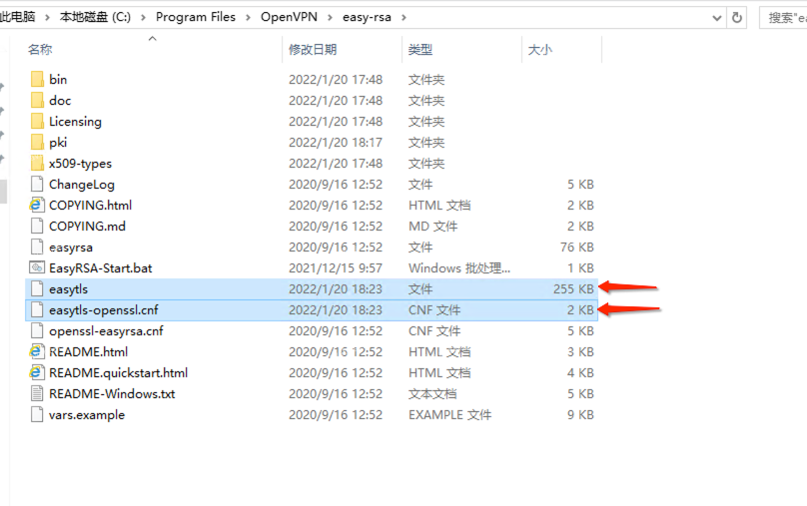Open the address bar history dropdown
807x506 pixels.
pyautogui.click(x=716, y=17)
